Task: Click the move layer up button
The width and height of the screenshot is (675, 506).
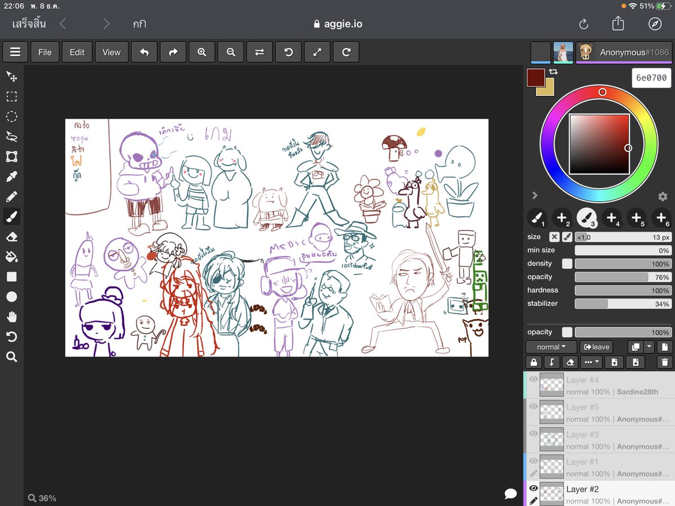Action: point(614,363)
